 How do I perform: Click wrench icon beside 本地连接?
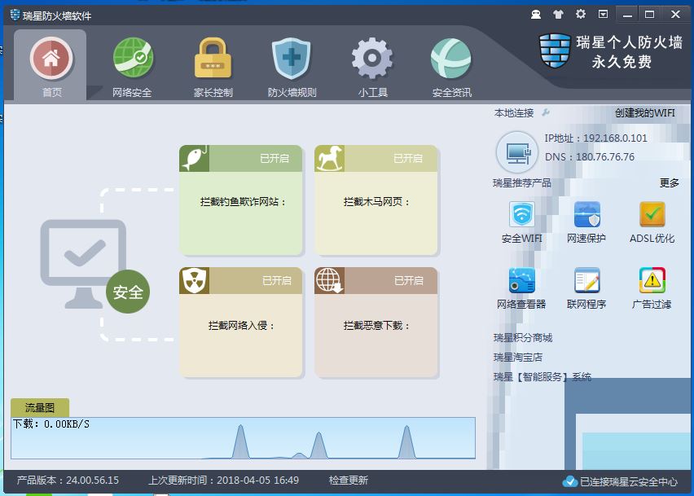[x=546, y=113]
